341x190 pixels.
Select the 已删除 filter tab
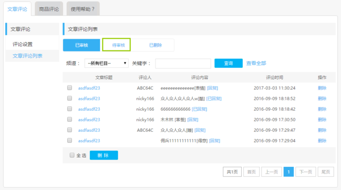(156, 45)
